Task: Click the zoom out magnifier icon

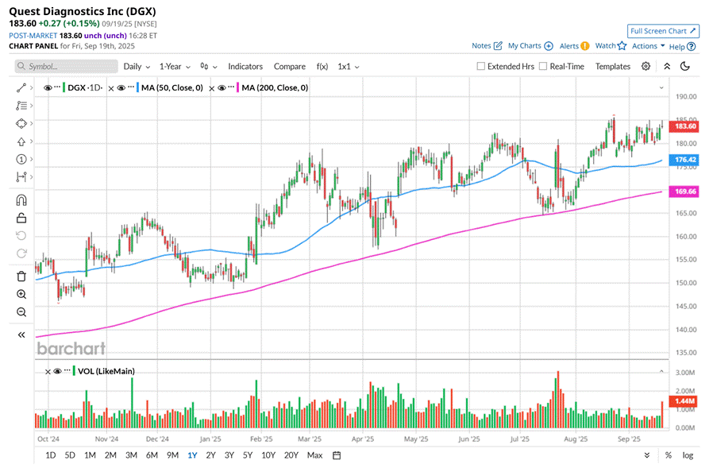Action: [21, 312]
